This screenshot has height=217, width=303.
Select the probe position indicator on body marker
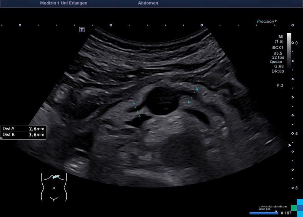57,177
